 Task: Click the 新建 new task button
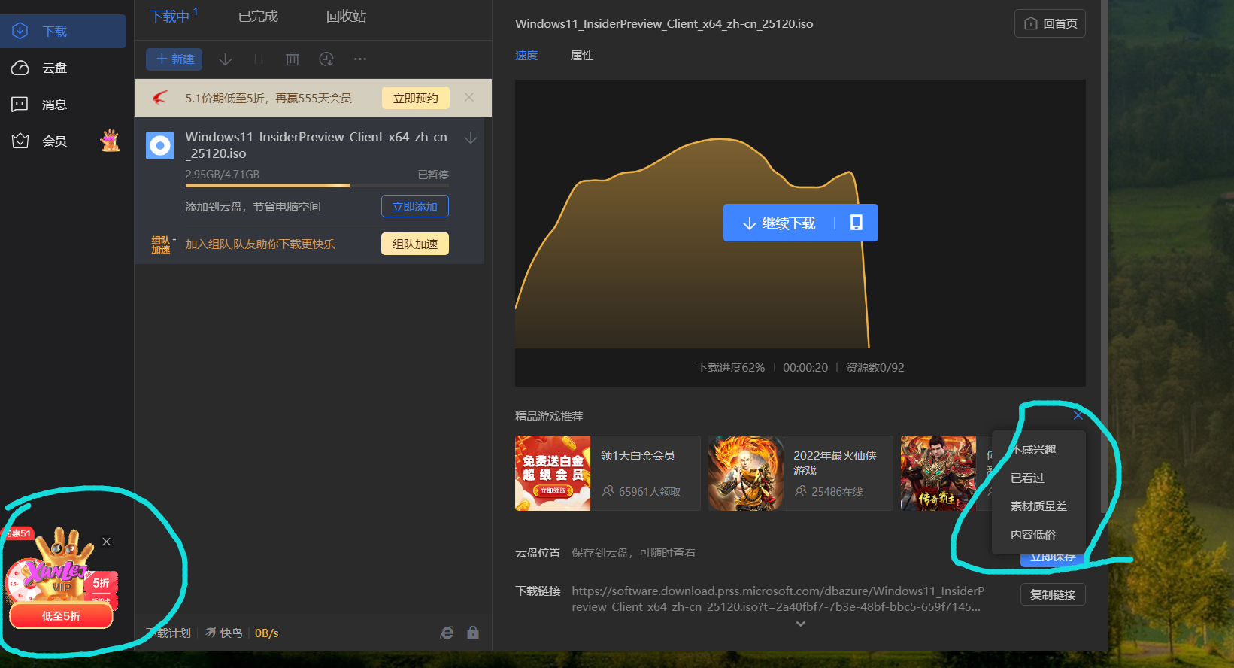(174, 59)
